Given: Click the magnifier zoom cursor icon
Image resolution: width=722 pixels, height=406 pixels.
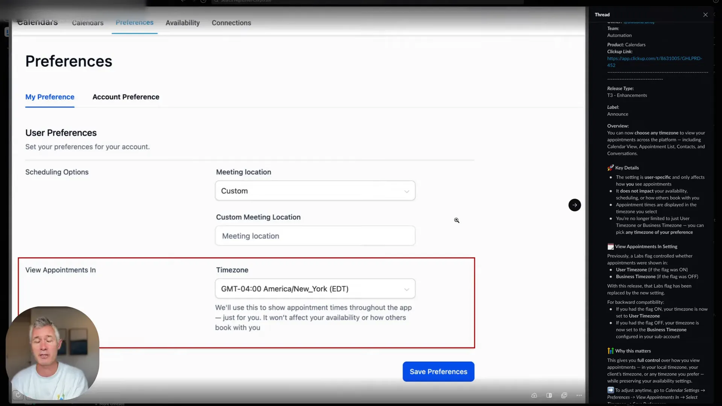Looking at the screenshot, I should pyautogui.click(x=457, y=220).
